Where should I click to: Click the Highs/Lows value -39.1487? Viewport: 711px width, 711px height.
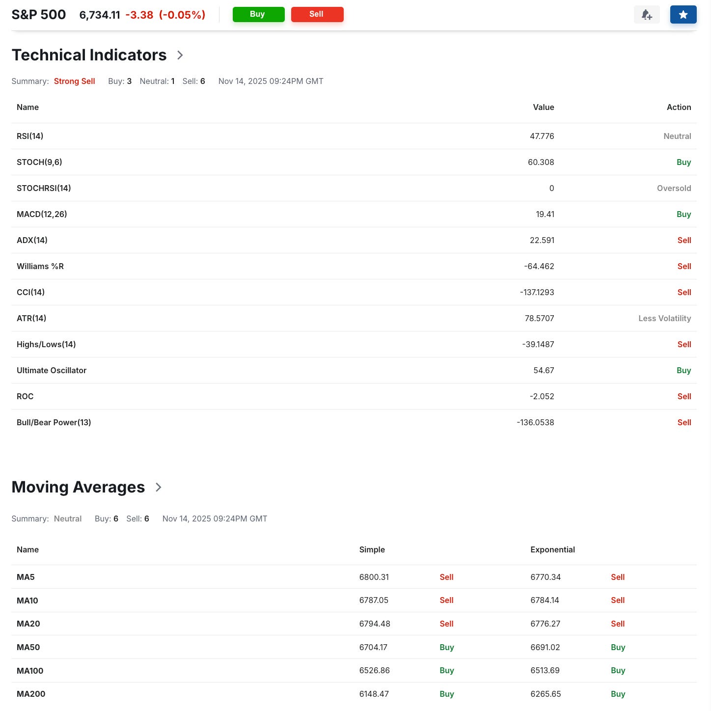538,344
